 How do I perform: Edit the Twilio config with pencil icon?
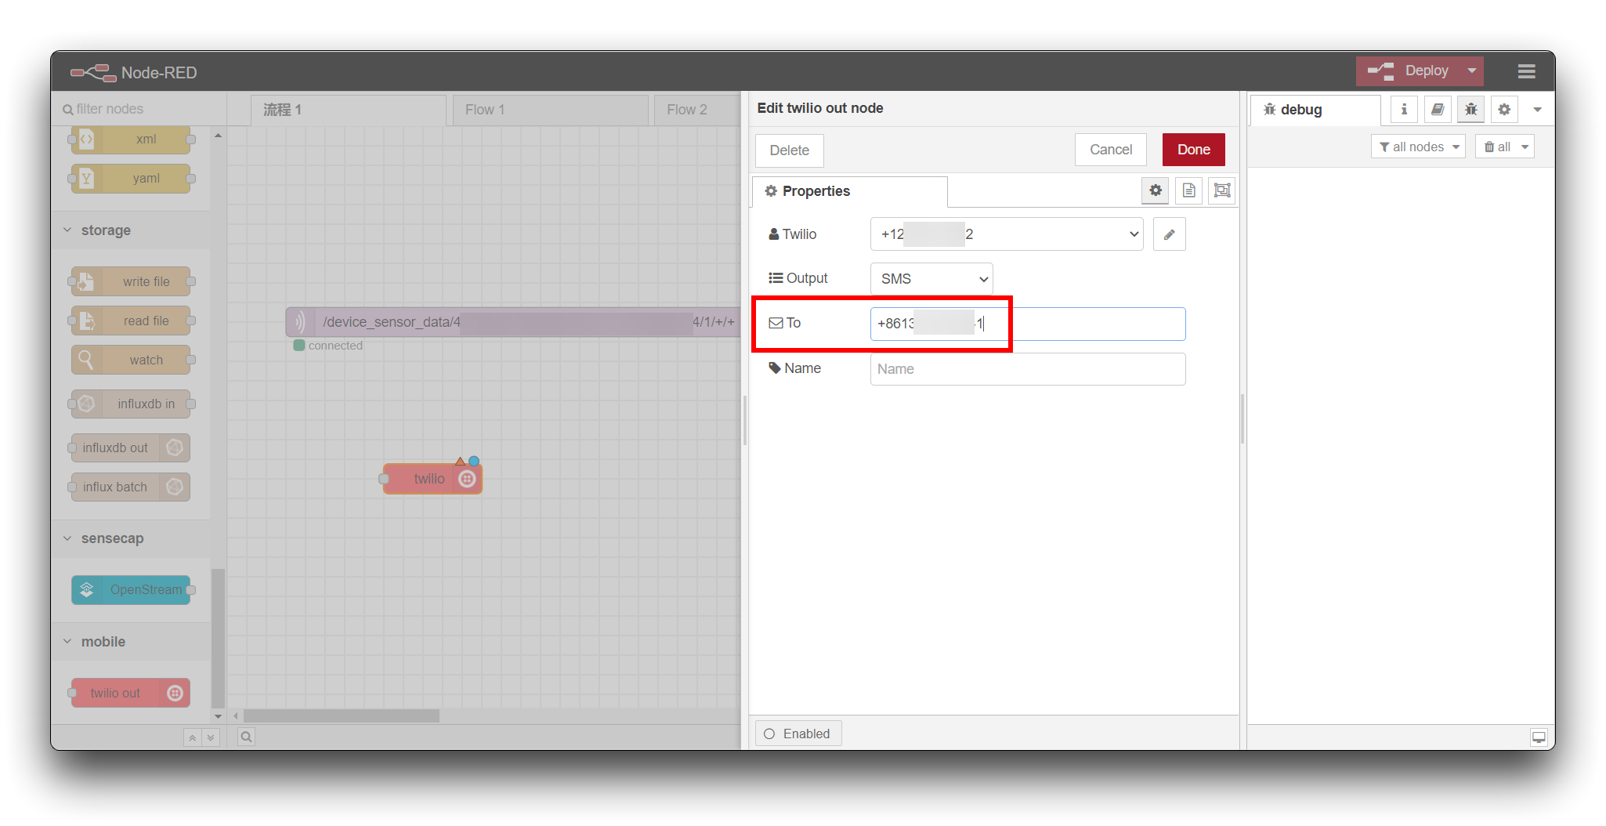1169,234
